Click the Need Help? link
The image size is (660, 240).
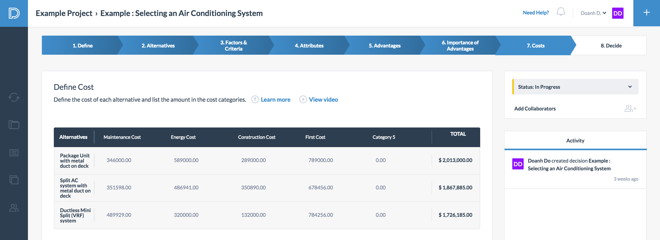536,13
